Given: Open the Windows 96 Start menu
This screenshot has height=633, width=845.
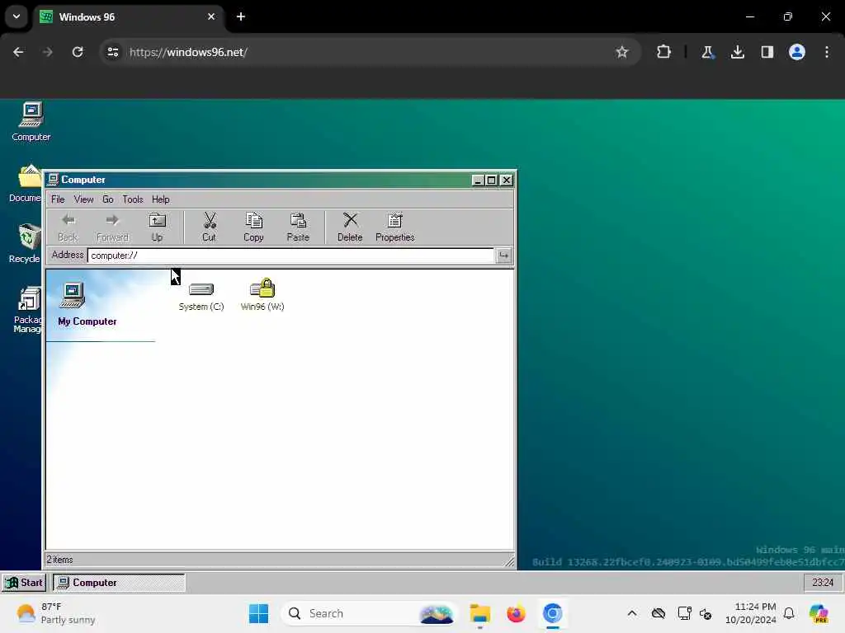Looking at the screenshot, I should pyautogui.click(x=24, y=583).
